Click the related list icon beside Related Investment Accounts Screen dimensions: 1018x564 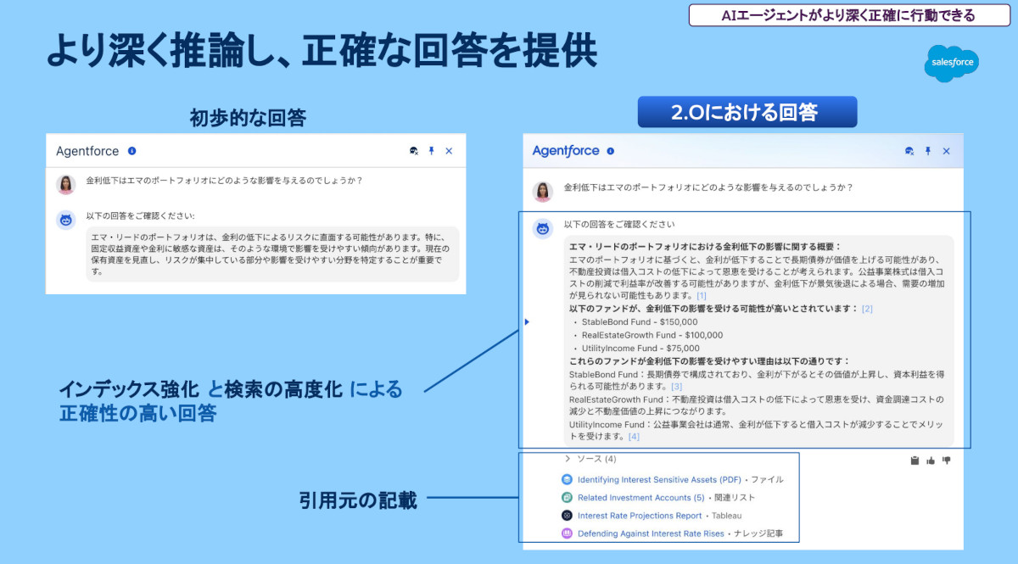(x=568, y=498)
